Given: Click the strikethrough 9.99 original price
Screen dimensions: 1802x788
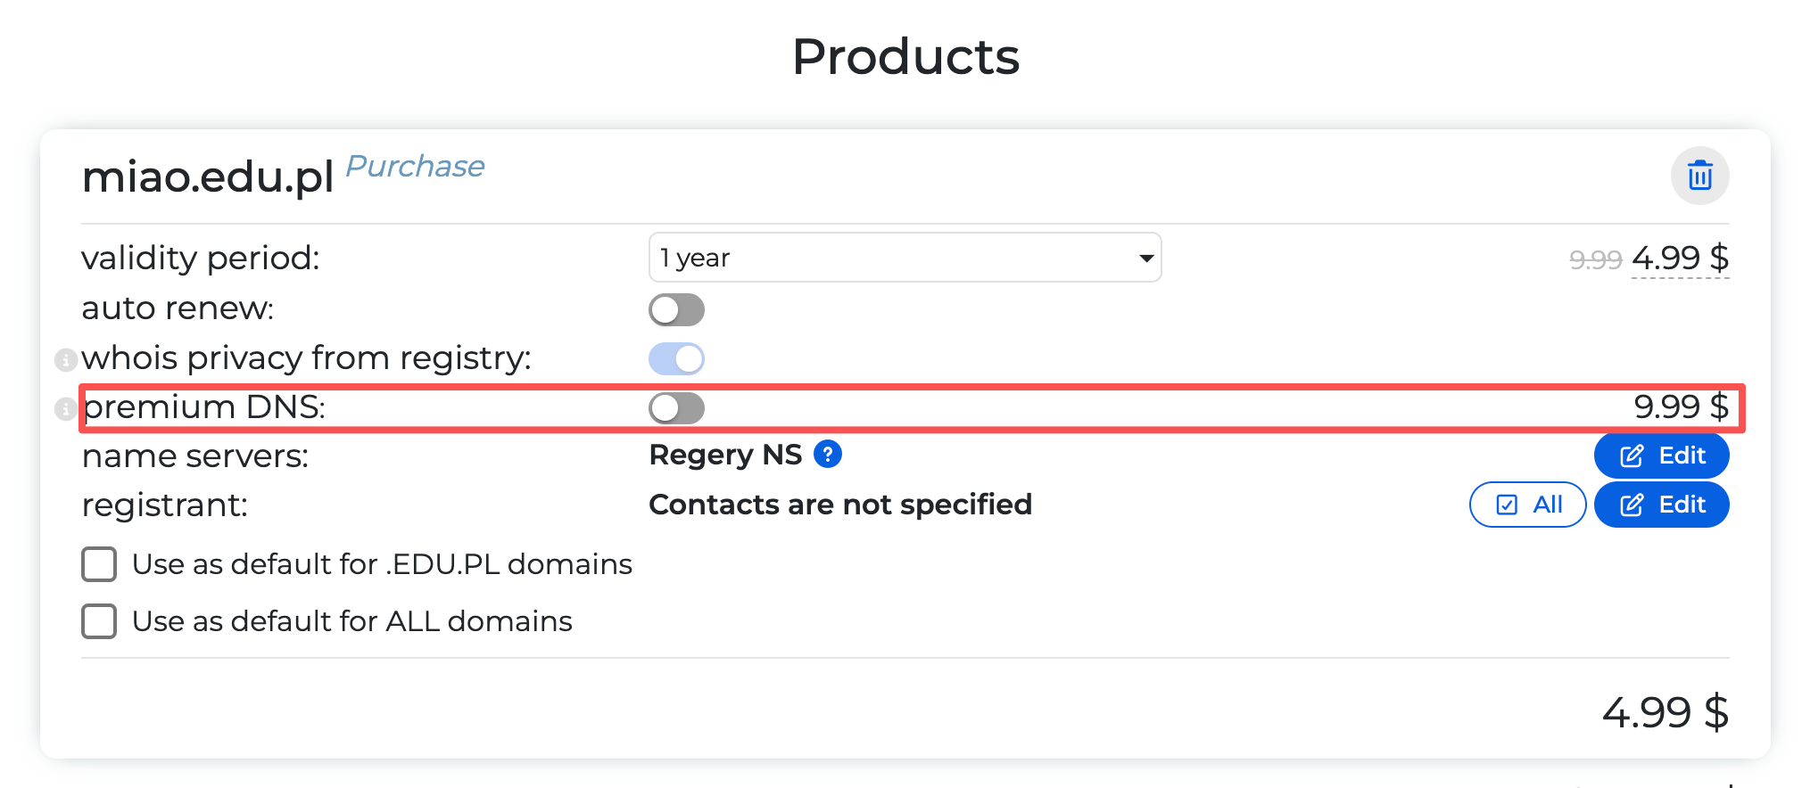Looking at the screenshot, I should click(1595, 260).
